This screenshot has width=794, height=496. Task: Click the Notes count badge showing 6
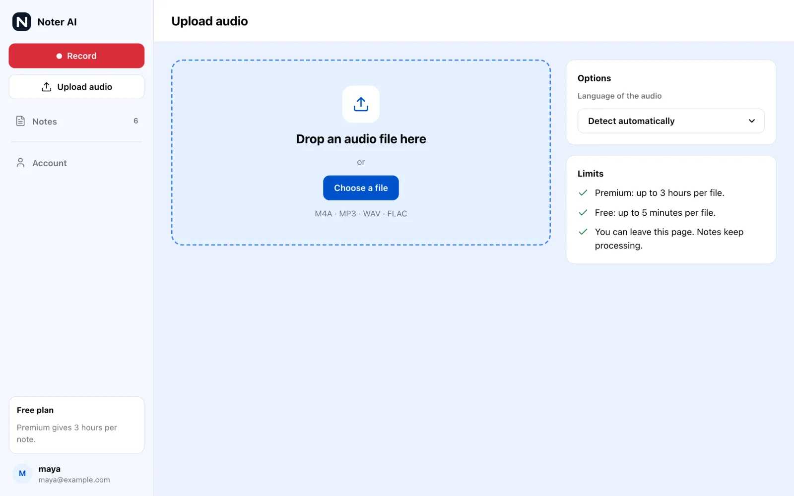coord(135,121)
